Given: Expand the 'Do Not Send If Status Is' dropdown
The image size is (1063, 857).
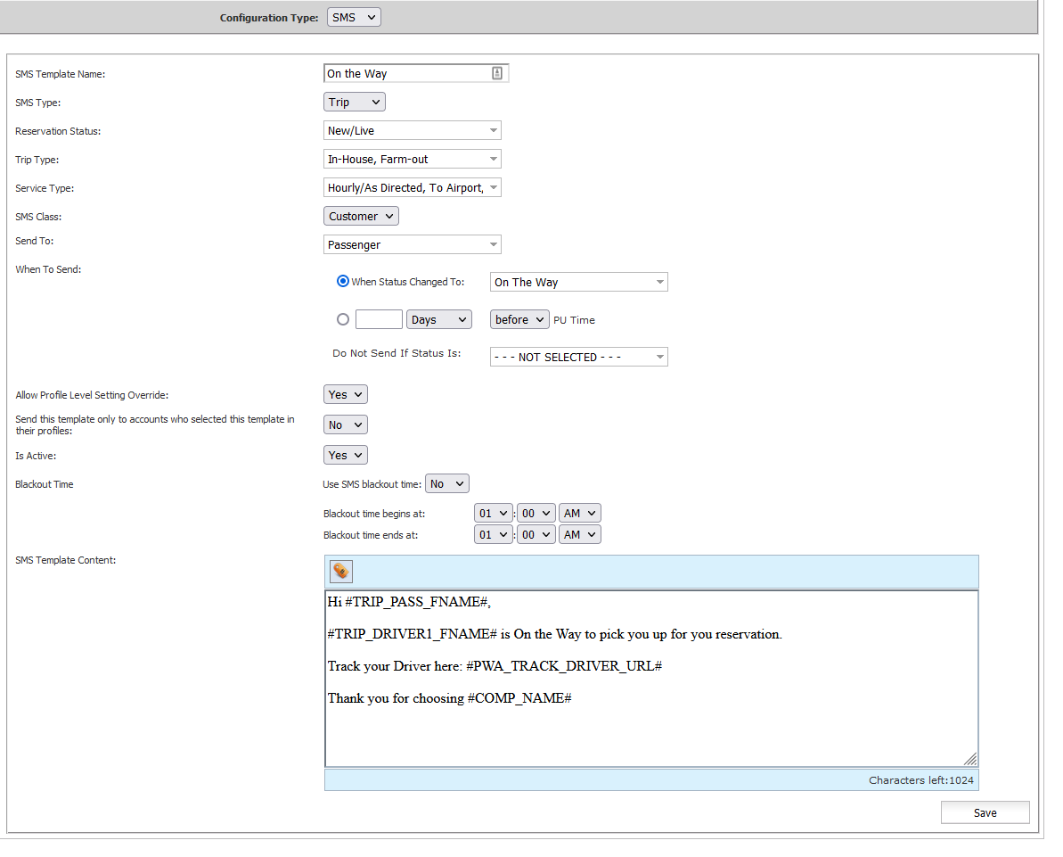Looking at the screenshot, I should 578,357.
